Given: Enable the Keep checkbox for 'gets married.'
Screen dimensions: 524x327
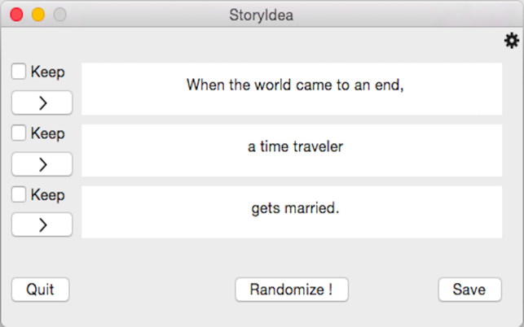Looking at the screenshot, I should (x=19, y=194).
